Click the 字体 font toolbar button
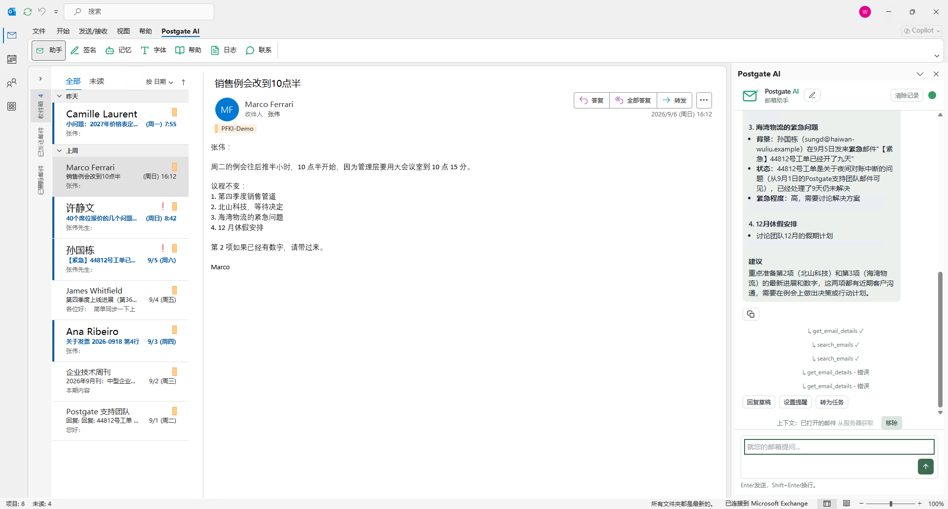The image size is (948, 509). point(154,50)
